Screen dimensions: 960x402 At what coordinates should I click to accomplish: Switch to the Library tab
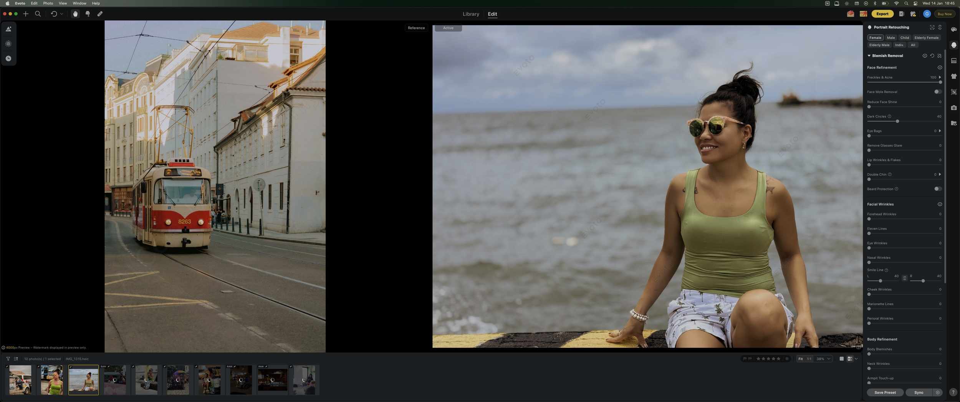click(471, 14)
